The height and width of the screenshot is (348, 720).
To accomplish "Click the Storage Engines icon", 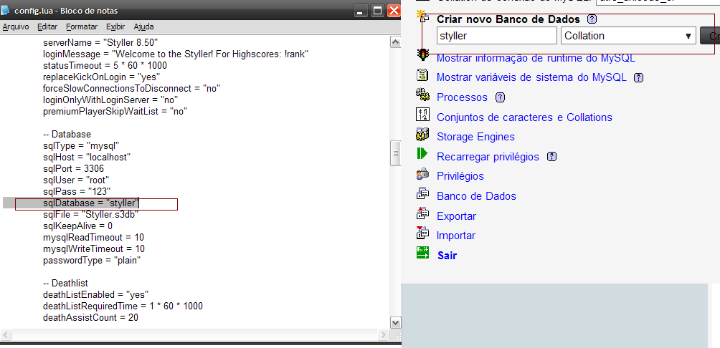I will pyautogui.click(x=422, y=134).
